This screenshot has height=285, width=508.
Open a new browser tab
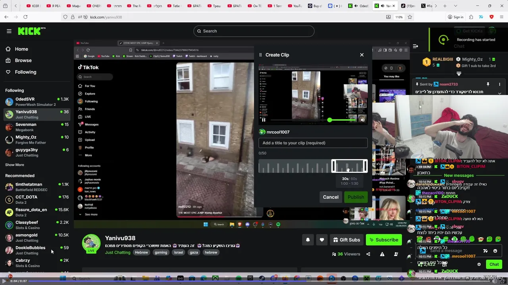click(445, 6)
